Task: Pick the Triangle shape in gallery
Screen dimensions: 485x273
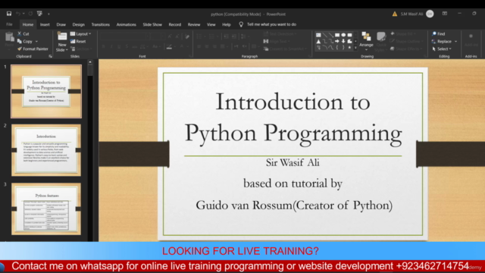Action: pyautogui.click(x=318, y=41)
